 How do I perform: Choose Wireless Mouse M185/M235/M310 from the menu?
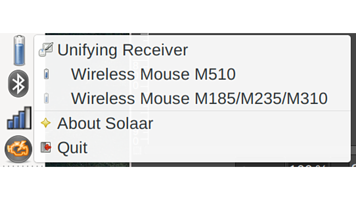[199, 99]
